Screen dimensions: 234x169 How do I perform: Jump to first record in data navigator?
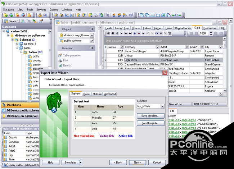coord(108,33)
